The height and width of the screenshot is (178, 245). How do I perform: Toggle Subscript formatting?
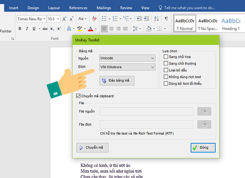pos(52,29)
